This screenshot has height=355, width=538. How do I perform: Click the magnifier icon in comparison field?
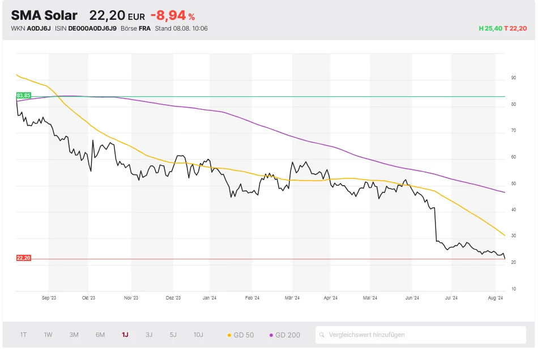322,335
